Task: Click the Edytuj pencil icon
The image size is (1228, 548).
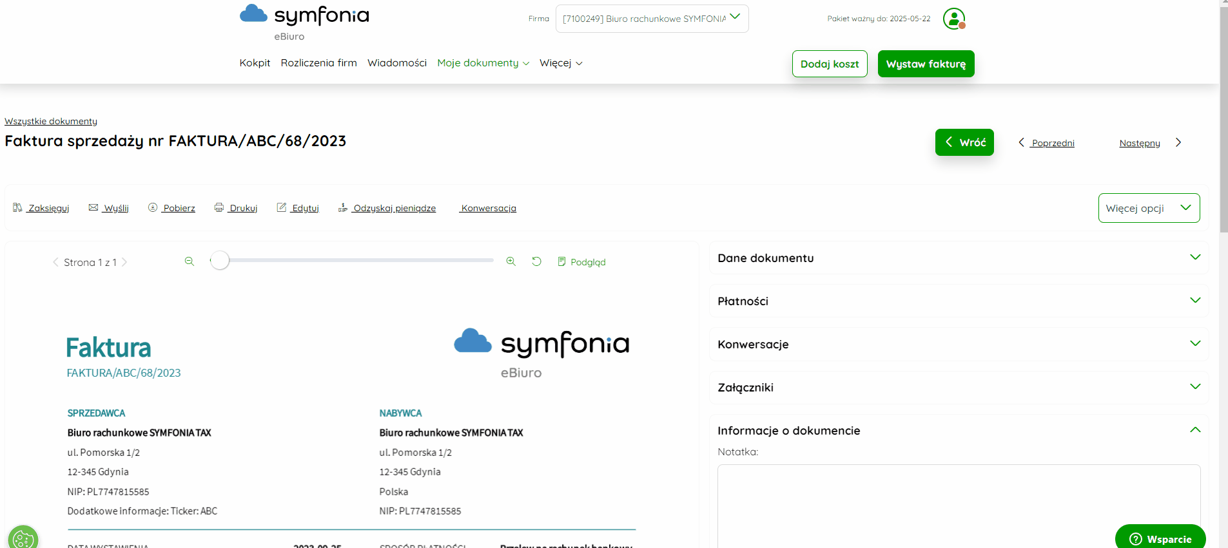Action: click(282, 207)
